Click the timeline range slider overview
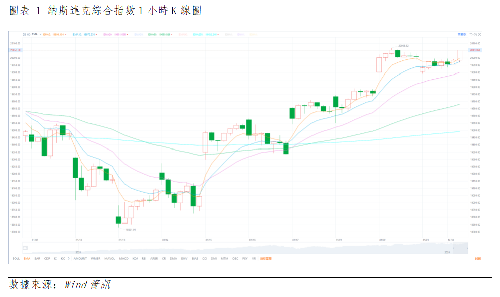 [252, 249]
